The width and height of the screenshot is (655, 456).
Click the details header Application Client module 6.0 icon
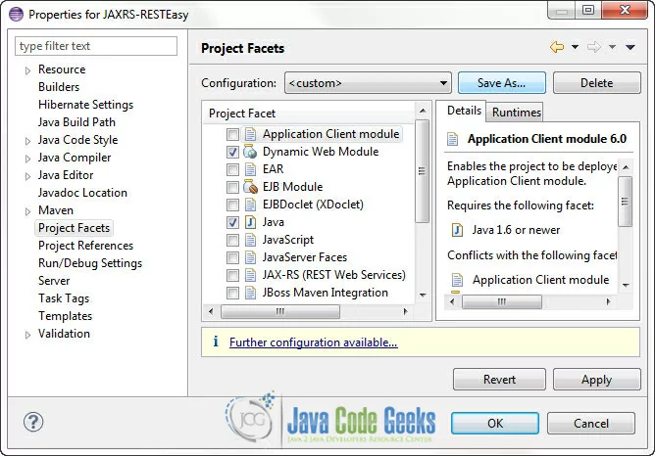[x=452, y=139]
